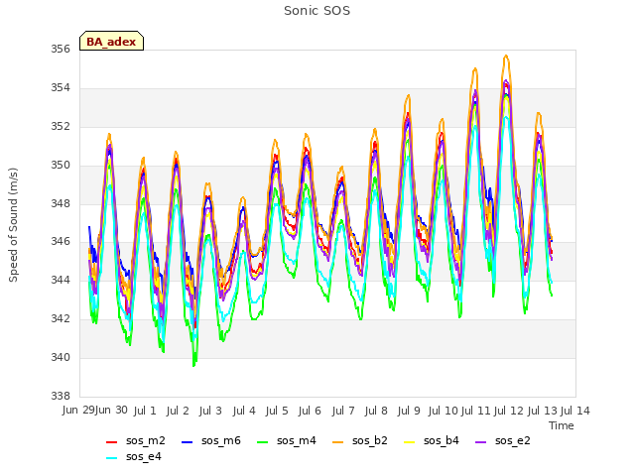Click the sos_e2 legend entry
The height and width of the screenshot is (476, 635).
[x=503, y=440]
